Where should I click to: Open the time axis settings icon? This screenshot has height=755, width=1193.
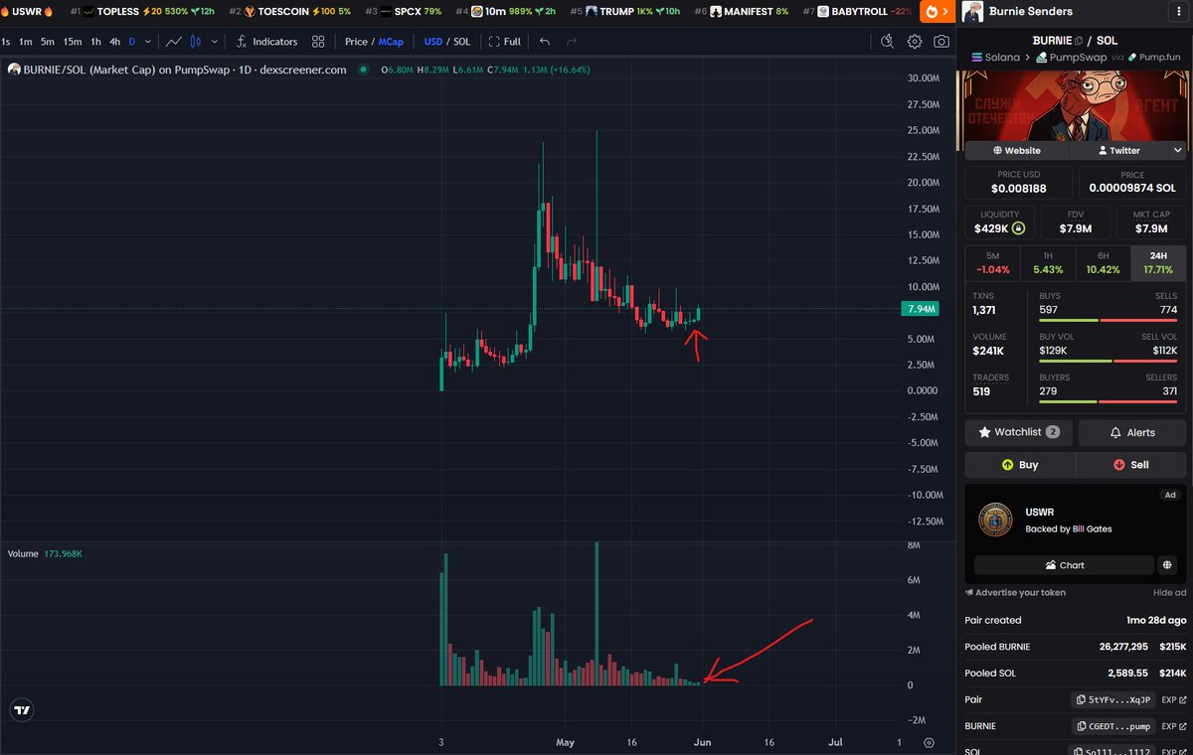point(929,742)
